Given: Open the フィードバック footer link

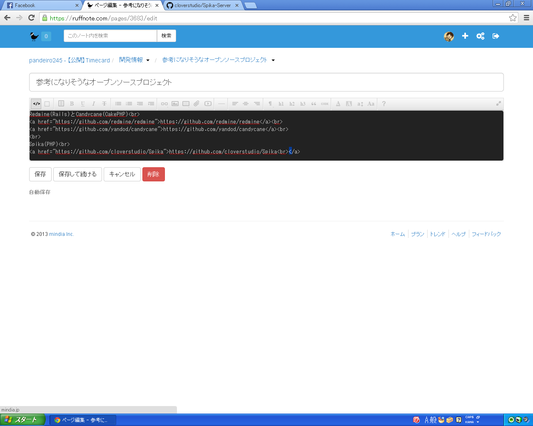Looking at the screenshot, I should point(486,234).
